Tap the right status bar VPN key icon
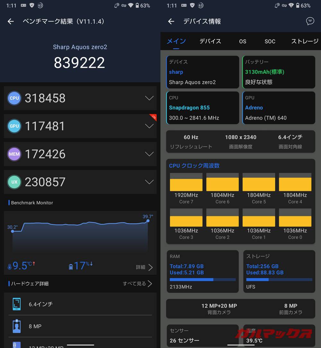Viewport: 321px width, 348px height. [284, 5]
